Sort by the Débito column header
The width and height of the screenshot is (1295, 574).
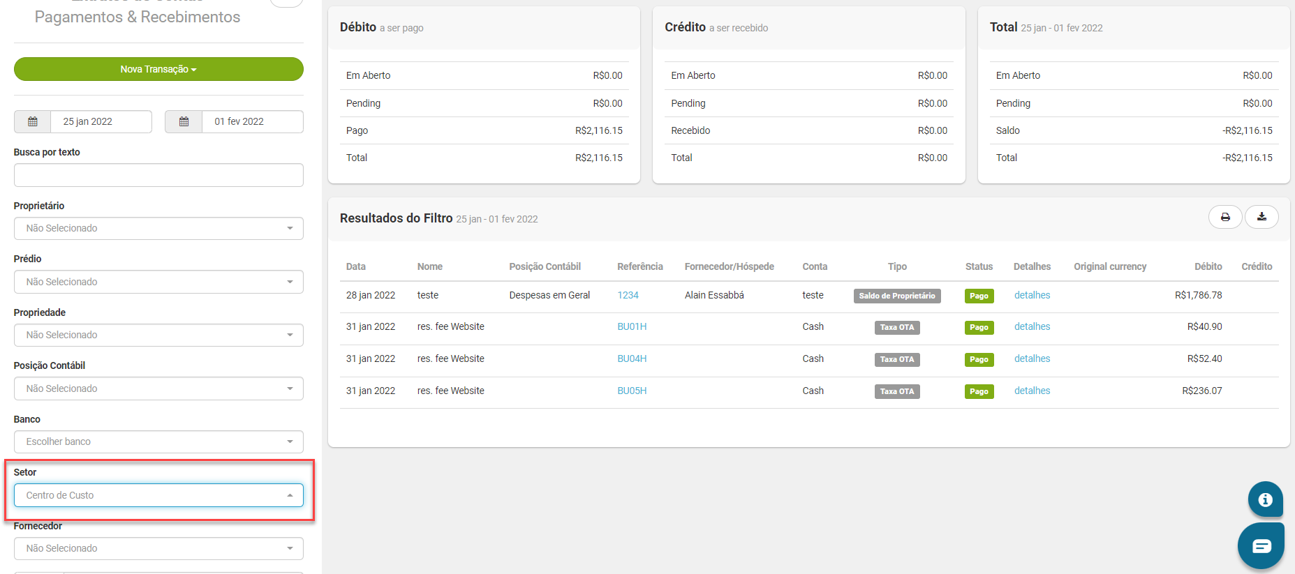click(x=1208, y=266)
